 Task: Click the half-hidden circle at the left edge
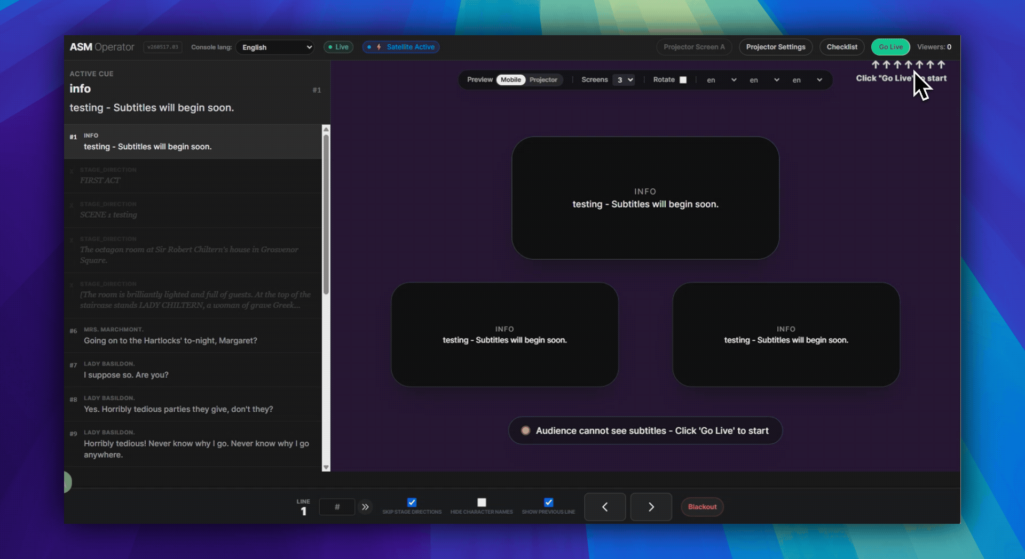click(x=68, y=482)
